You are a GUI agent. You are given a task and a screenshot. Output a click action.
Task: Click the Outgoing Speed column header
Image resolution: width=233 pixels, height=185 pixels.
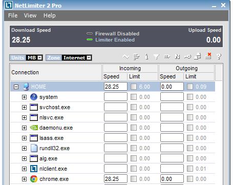(171, 76)
